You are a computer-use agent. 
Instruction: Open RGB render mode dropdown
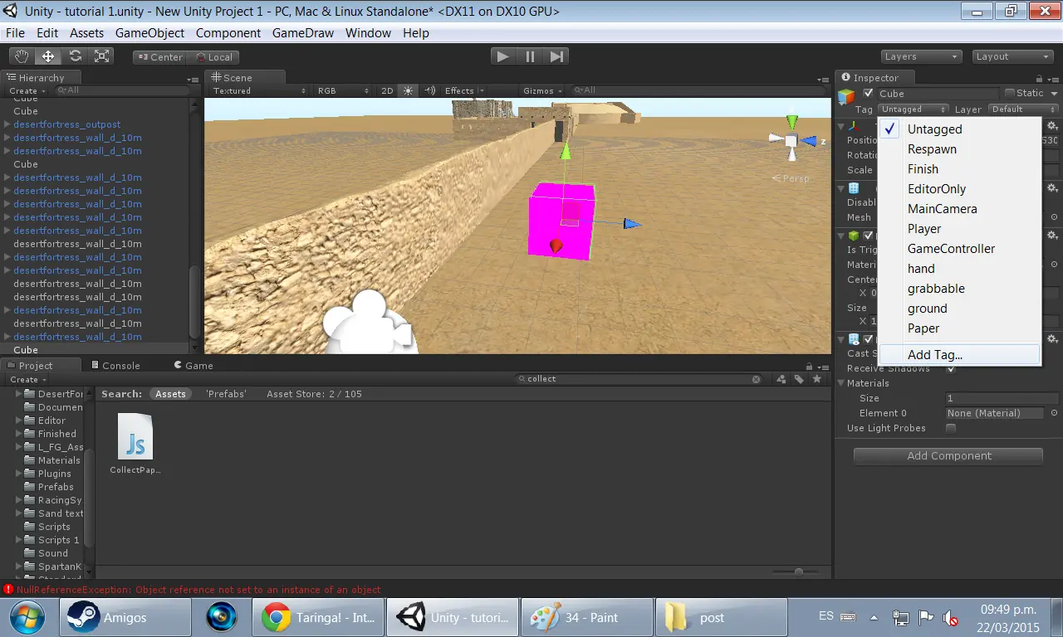tap(343, 90)
